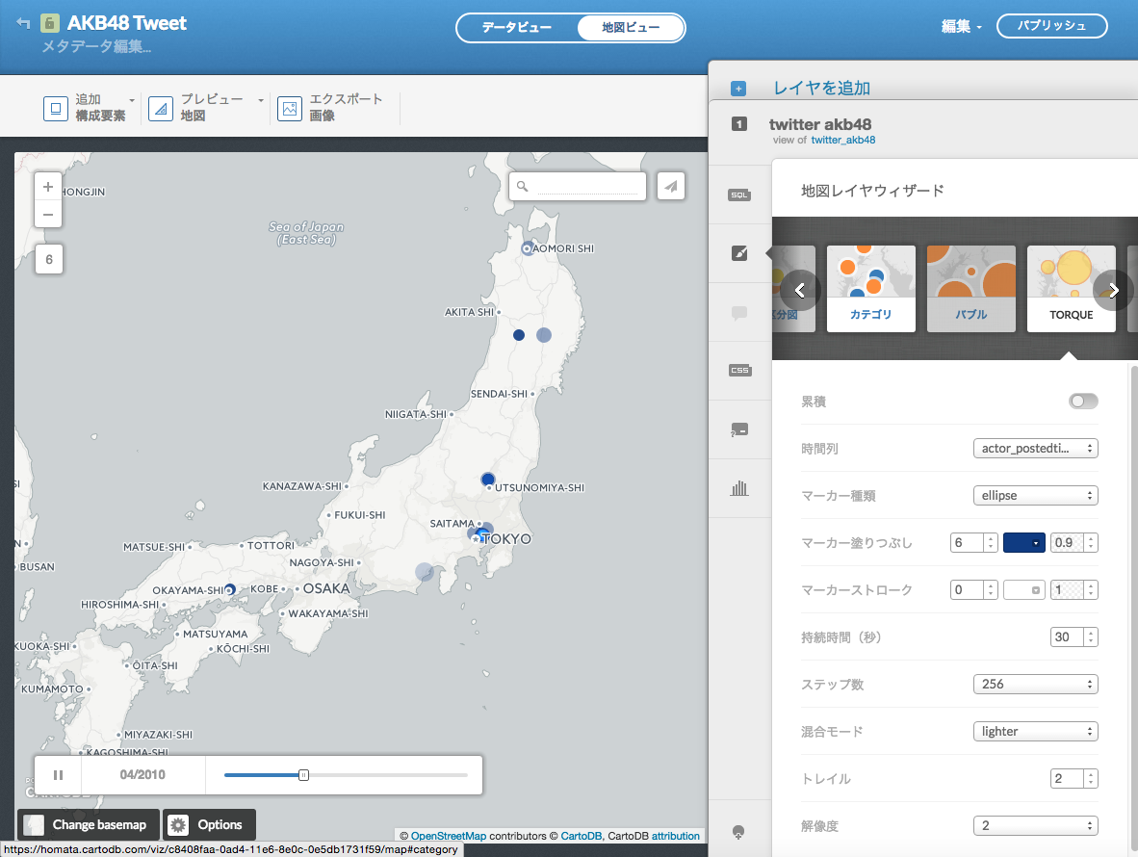Viewport: 1138px width, 857px height.
Task: Switch to the データビュー tab
Action: coord(517,28)
